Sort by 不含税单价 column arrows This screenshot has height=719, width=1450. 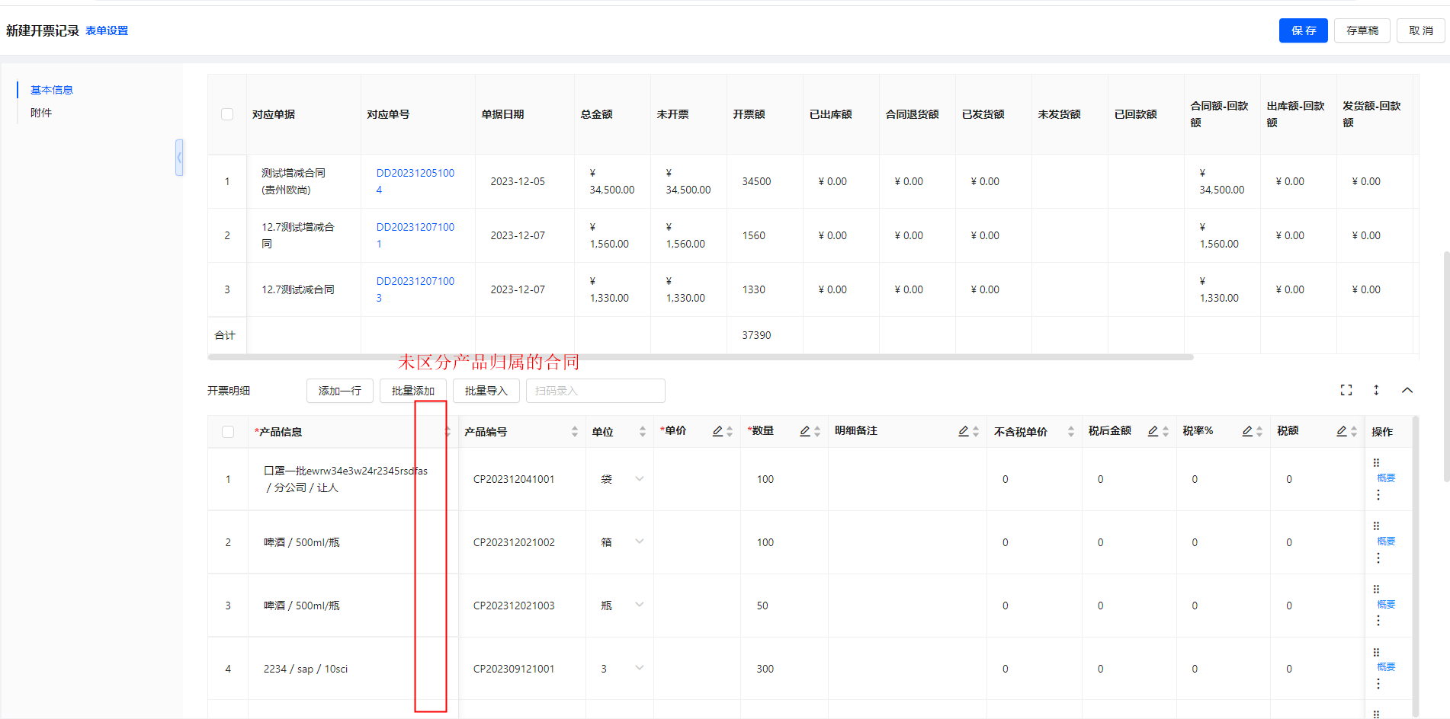(1071, 432)
